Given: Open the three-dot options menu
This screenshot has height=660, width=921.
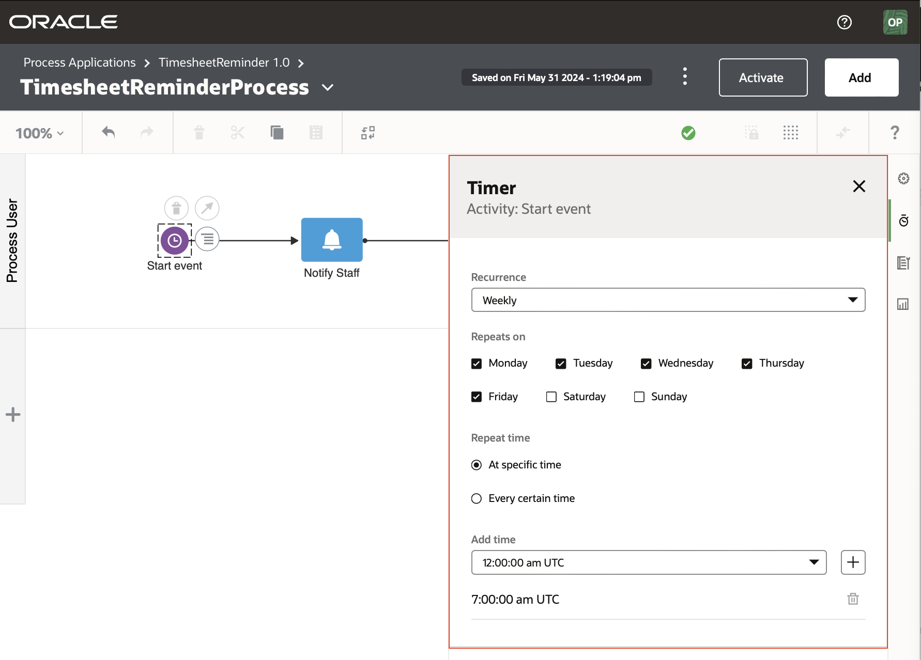Looking at the screenshot, I should 685,77.
